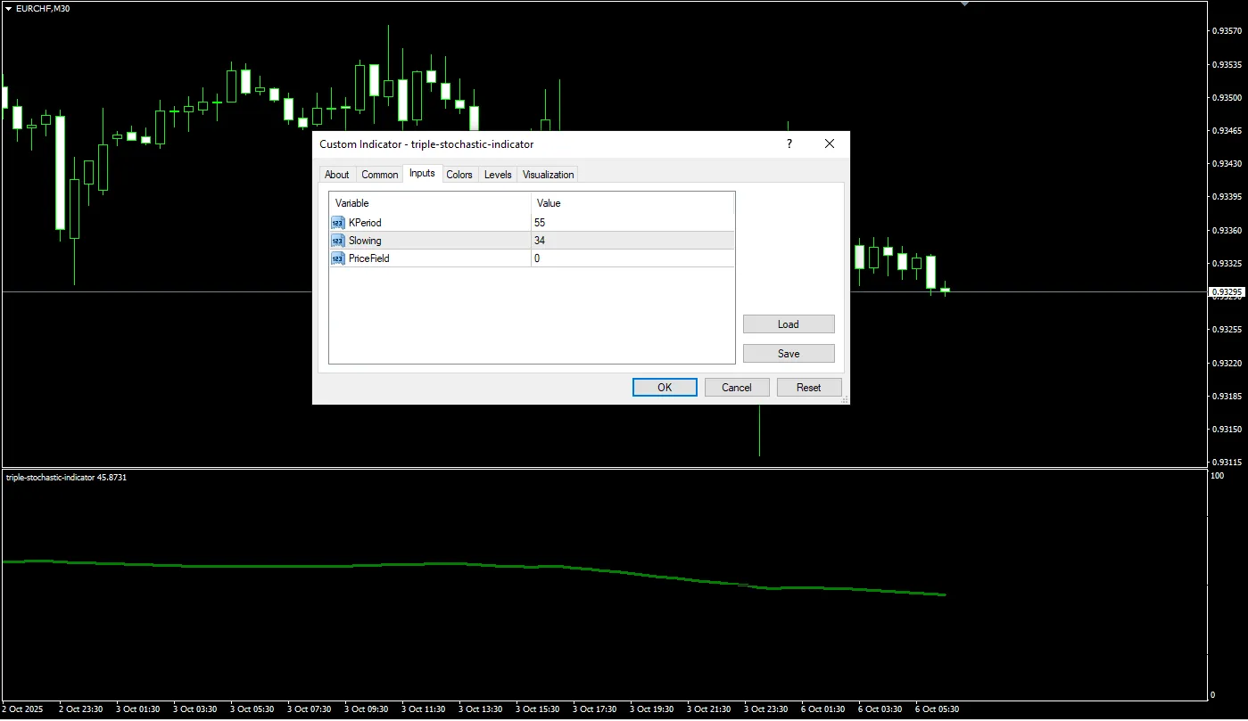The image size is (1248, 721).
Task: Click the Slowing variable type icon
Action: coord(338,241)
